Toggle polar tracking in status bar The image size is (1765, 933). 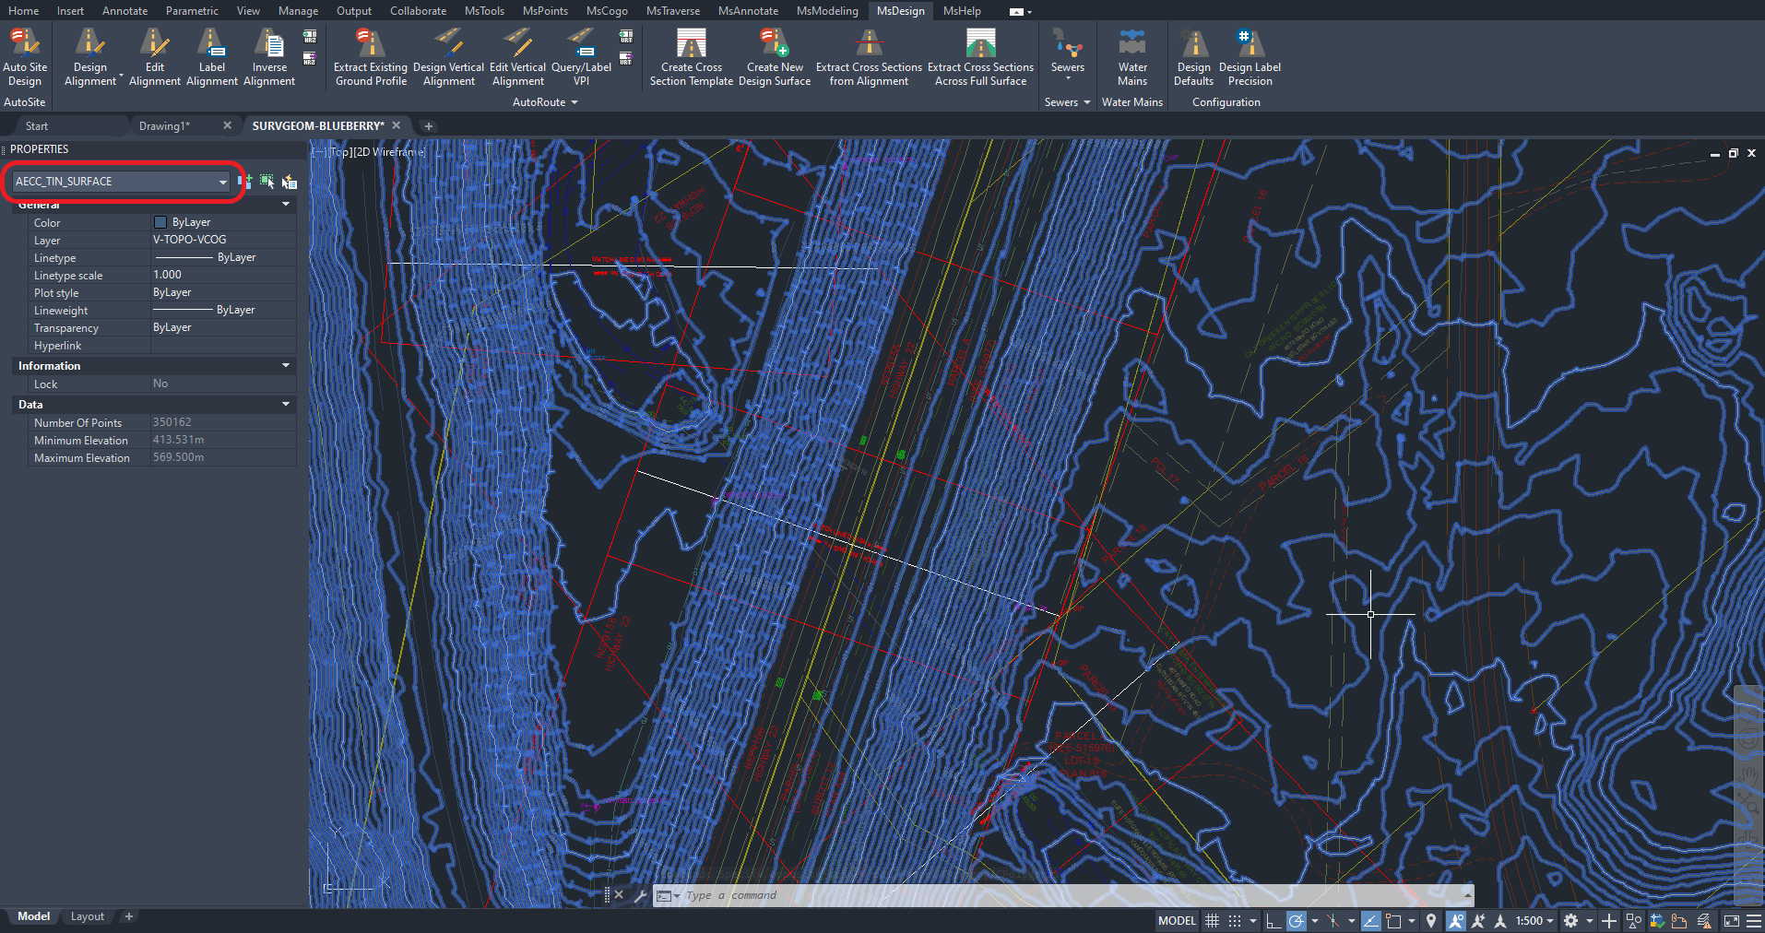coord(1297,921)
